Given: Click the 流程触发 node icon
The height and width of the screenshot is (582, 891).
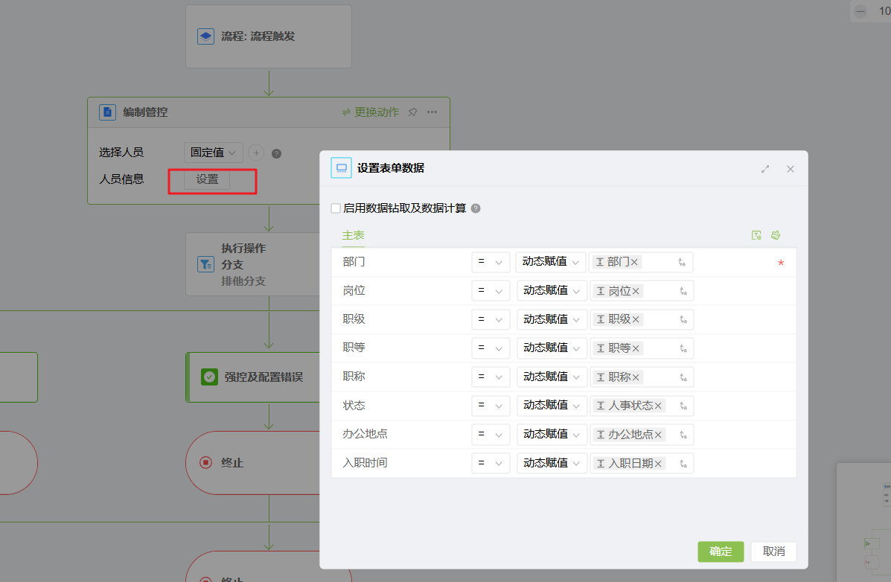Looking at the screenshot, I should (205, 36).
